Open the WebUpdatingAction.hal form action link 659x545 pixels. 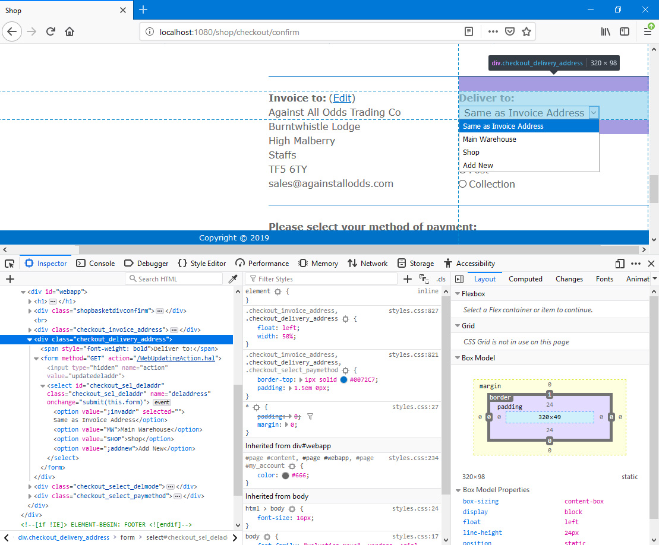pos(178,358)
